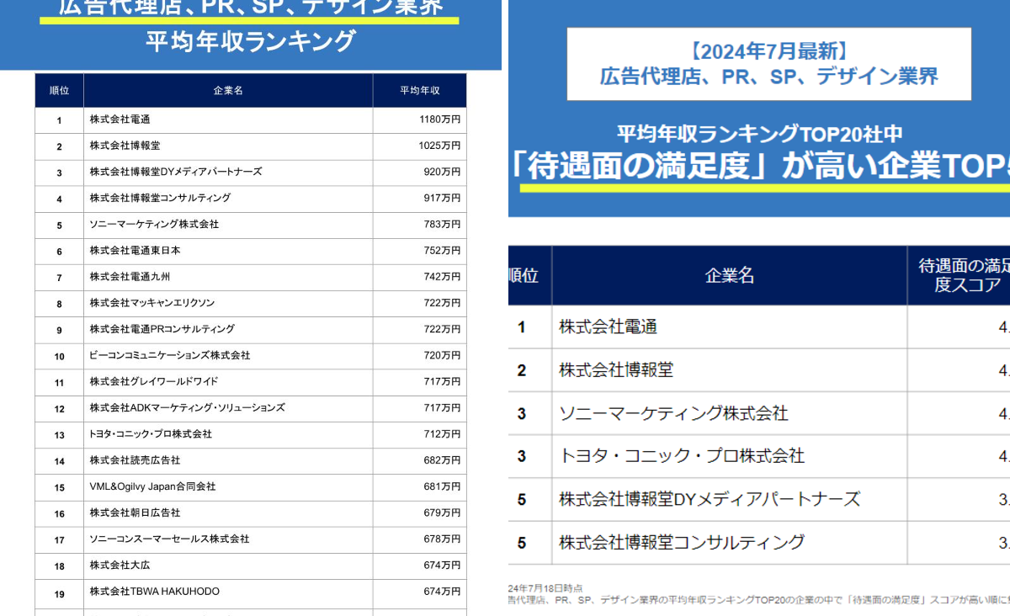Select 株式会社博報堂 in the salary ranking table

tap(125, 146)
